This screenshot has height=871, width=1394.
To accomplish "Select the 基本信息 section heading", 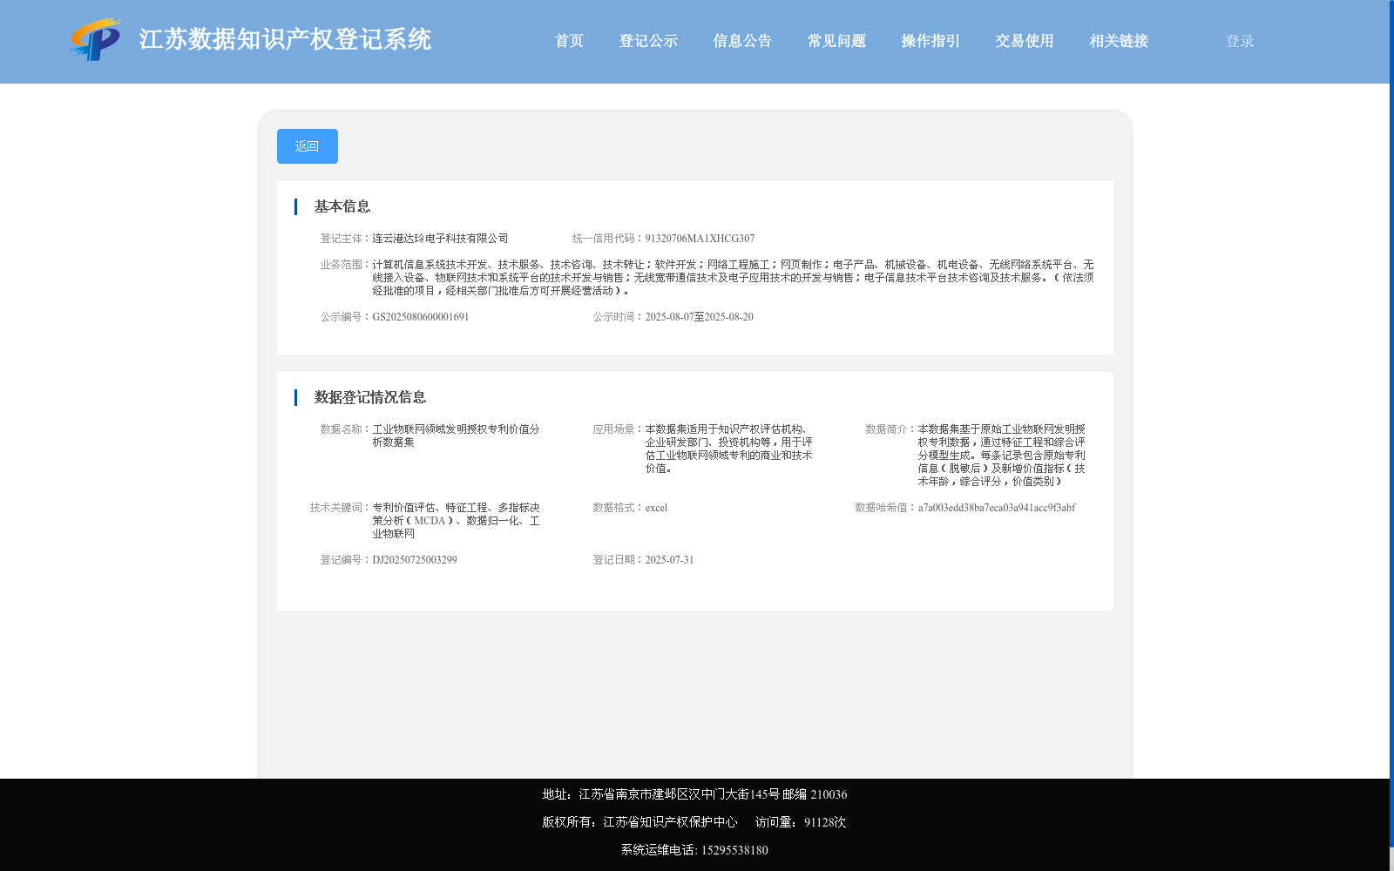I will pos(342,206).
